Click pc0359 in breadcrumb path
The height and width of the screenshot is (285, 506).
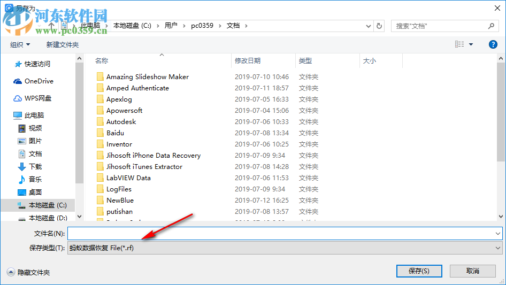click(202, 26)
